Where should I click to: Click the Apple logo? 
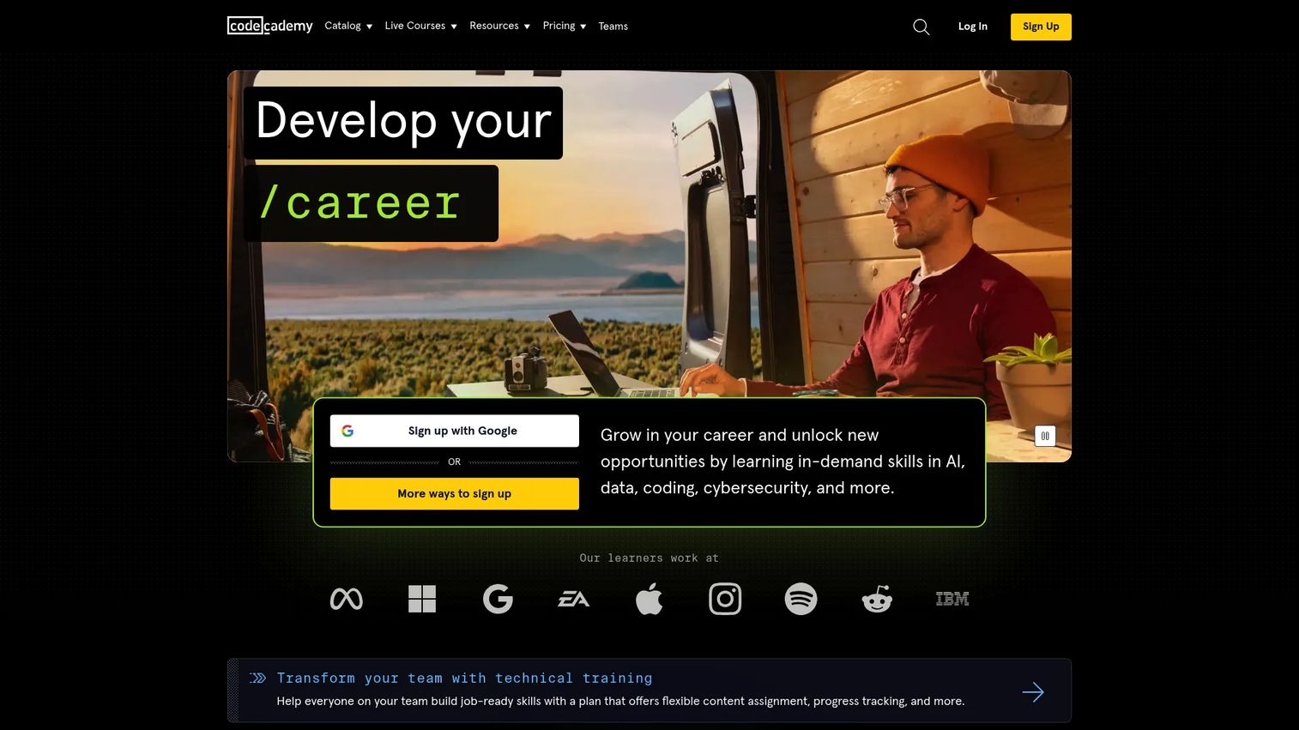(649, 599)
